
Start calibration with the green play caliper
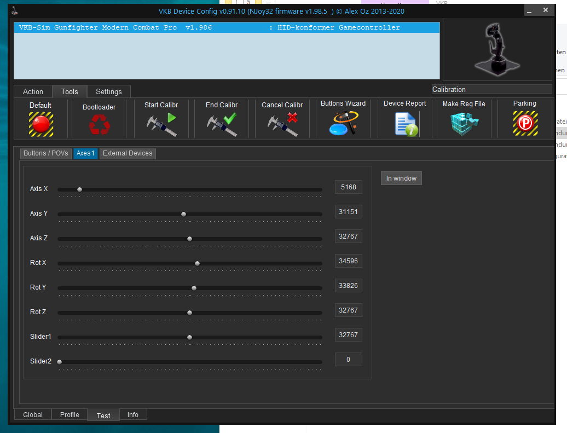click(161, 124)
